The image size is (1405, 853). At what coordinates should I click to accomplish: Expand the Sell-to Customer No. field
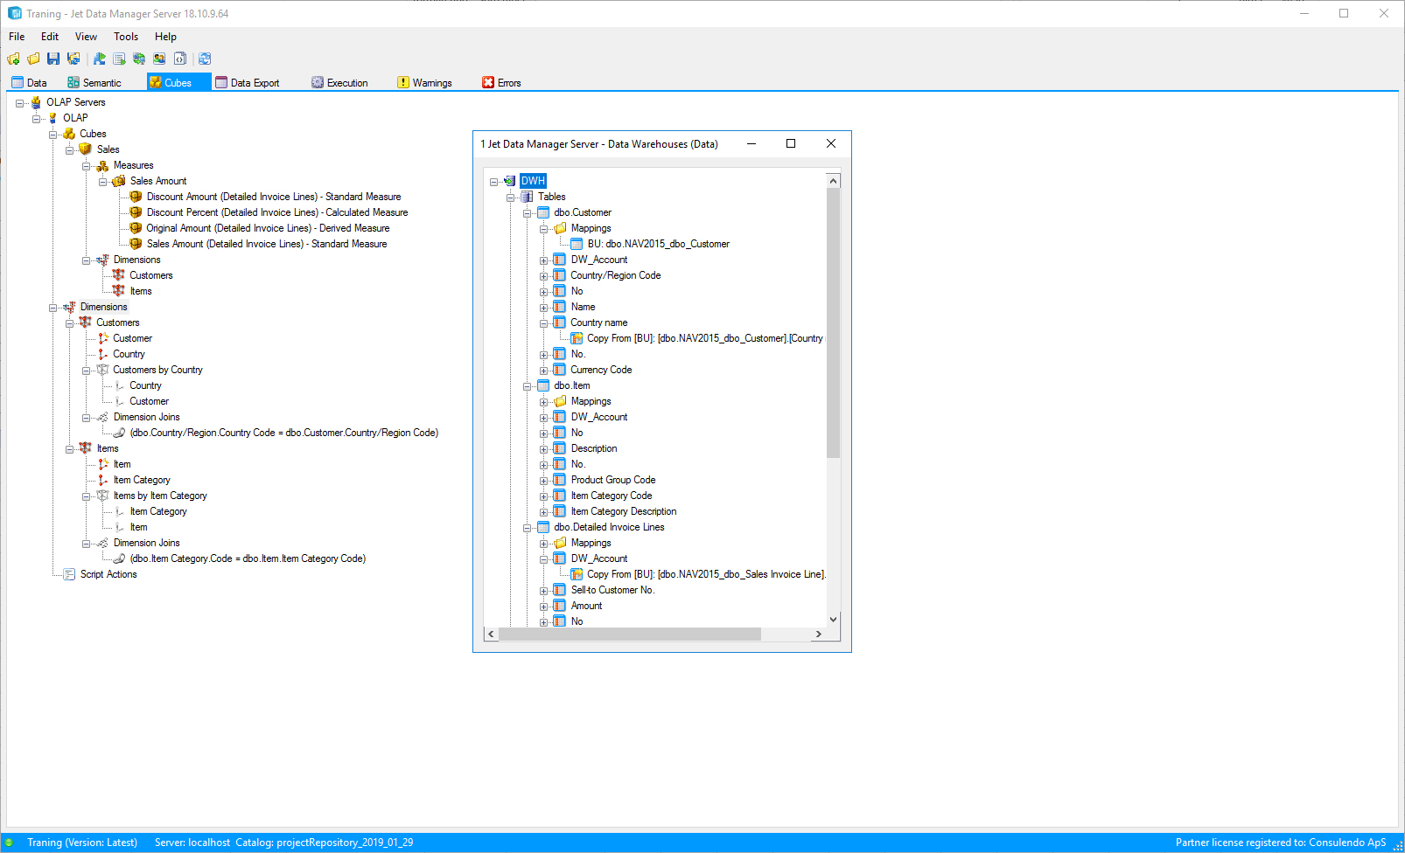click(543, 591)
